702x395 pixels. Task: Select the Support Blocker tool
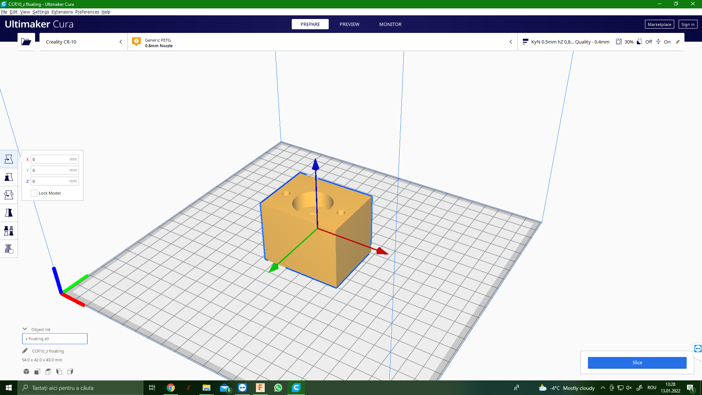pos(9,249)
